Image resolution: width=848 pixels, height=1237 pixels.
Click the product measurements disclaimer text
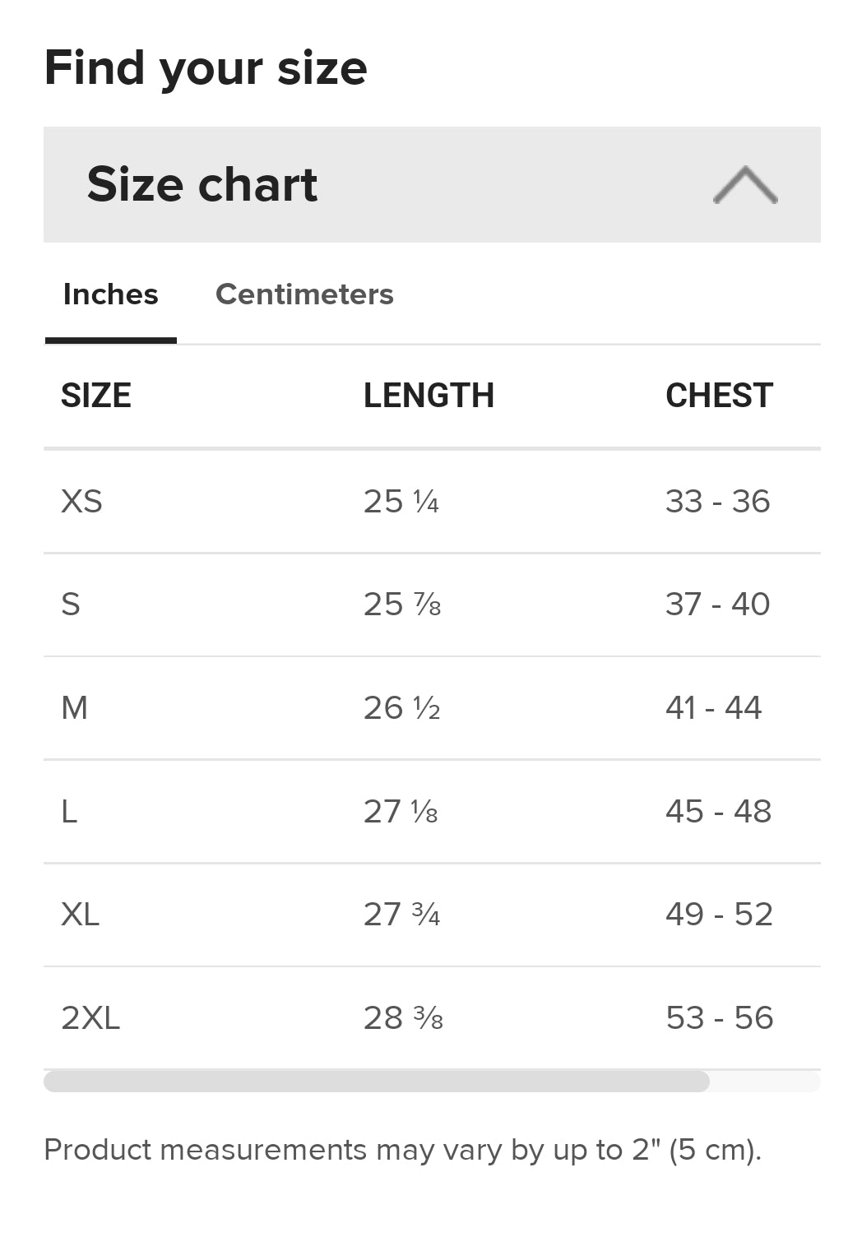(x=403, y=1150)
